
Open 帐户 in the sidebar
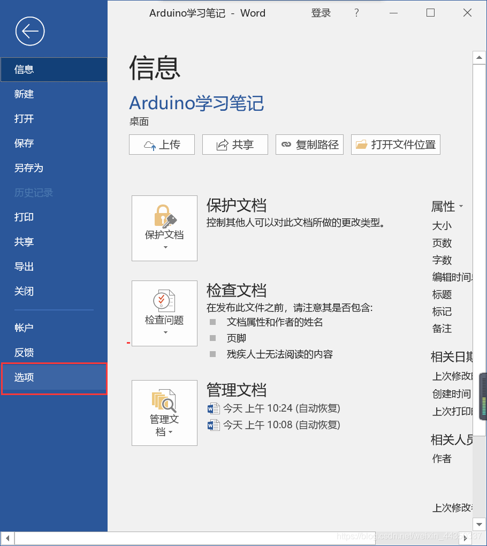tap(54, 328)
